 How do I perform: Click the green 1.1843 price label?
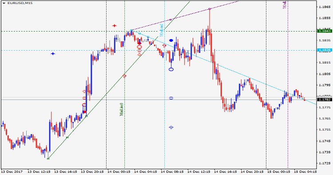[324, 31]
